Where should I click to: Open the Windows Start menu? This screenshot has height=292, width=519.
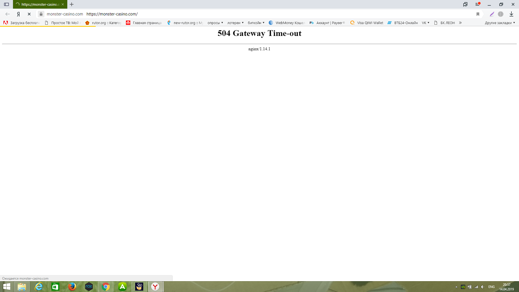7,287
